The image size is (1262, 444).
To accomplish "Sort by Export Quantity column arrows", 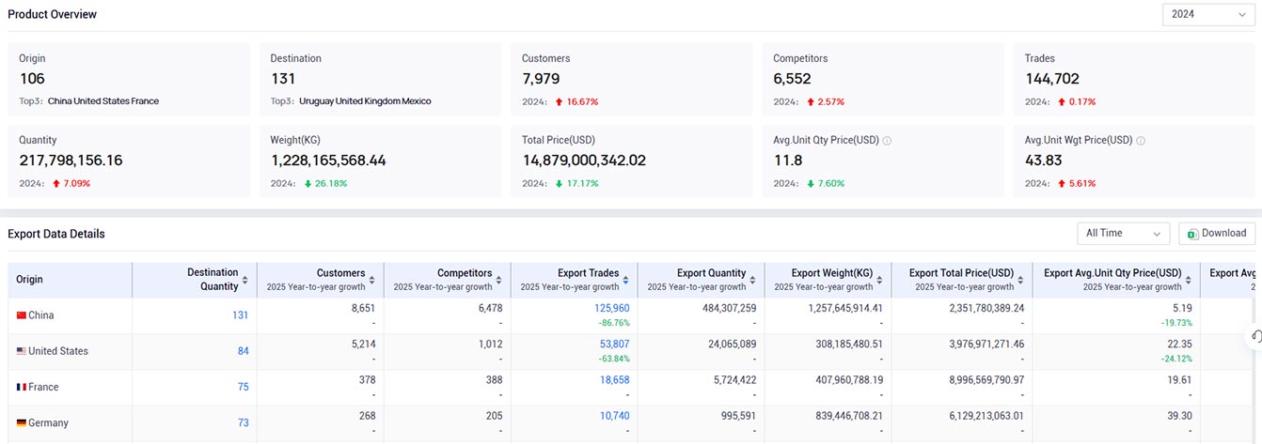I will pos(753,280).
